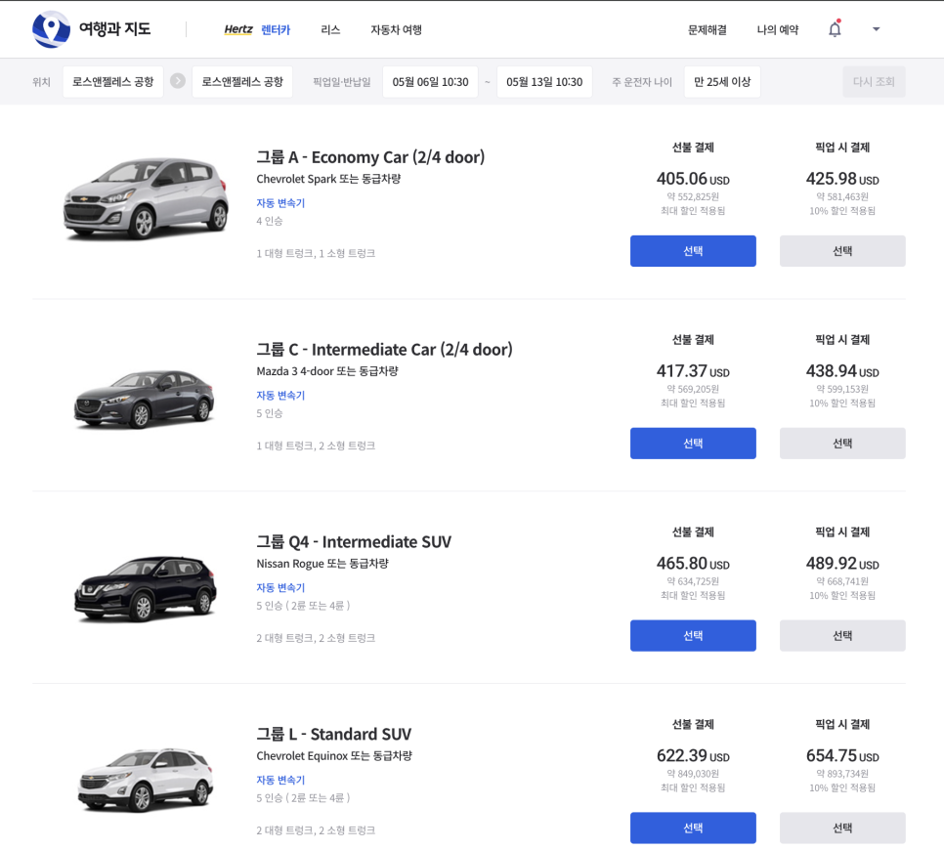Click the arrow icon between the two location fields

[178, 81]
